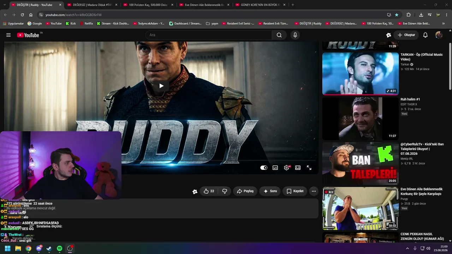Image resolution: width=452 pixels, height=254 pixels.
Task: Open a new browser tab
Action: tap(293, 5)
